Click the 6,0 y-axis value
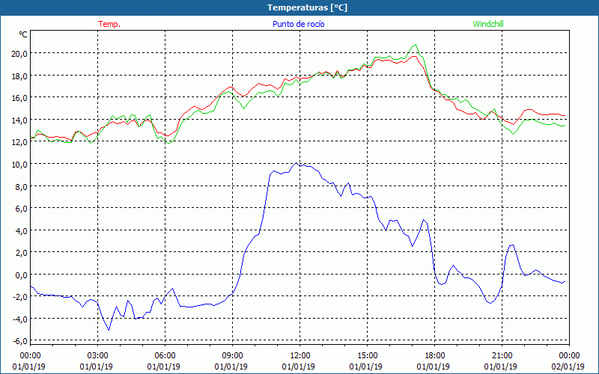Screen dimensions: 599x374 tap(21, 209)
